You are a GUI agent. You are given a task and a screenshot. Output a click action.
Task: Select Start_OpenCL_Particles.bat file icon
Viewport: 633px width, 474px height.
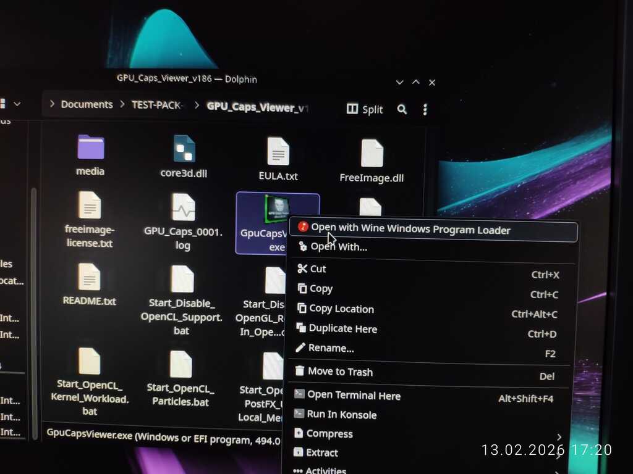coord(181,364)
